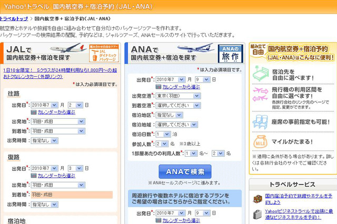Screen dimensions: 337x224
Task: Open JAL 往路 year-month dropdown 2010年7
Action: tap(44, 105)
